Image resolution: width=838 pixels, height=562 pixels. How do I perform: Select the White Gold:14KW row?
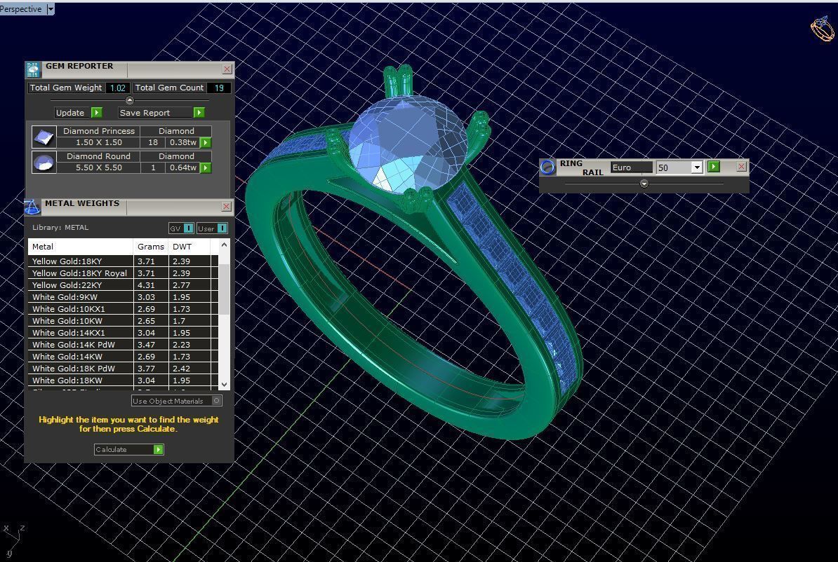(x=123, y=357)
